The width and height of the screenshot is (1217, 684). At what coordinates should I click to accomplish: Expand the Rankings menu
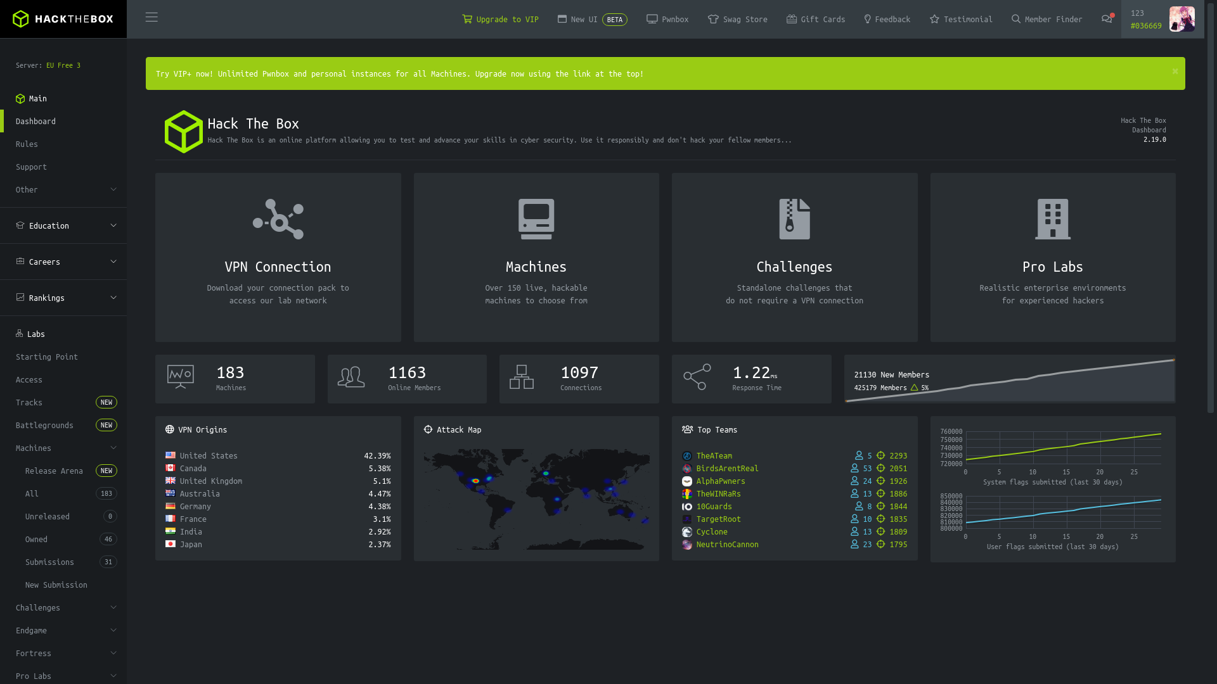pos(63,298)
